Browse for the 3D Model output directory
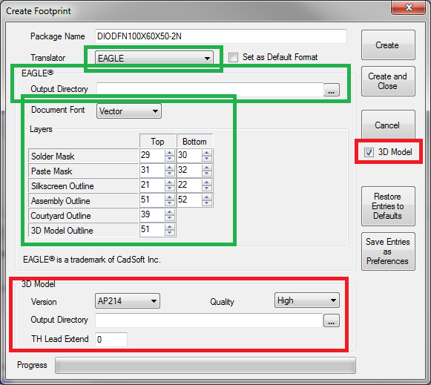The height and width of the screenshot is (385, 431). (332, 320)
